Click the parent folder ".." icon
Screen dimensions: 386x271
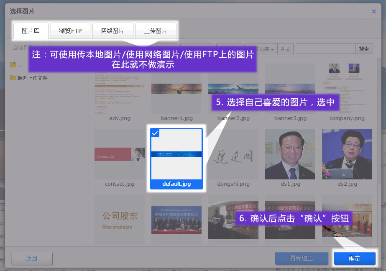pos(13,65)
